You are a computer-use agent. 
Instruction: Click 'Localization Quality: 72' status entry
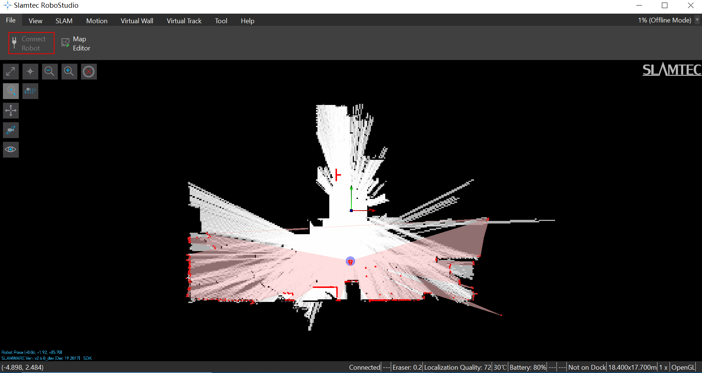click(x=457, y=367)
